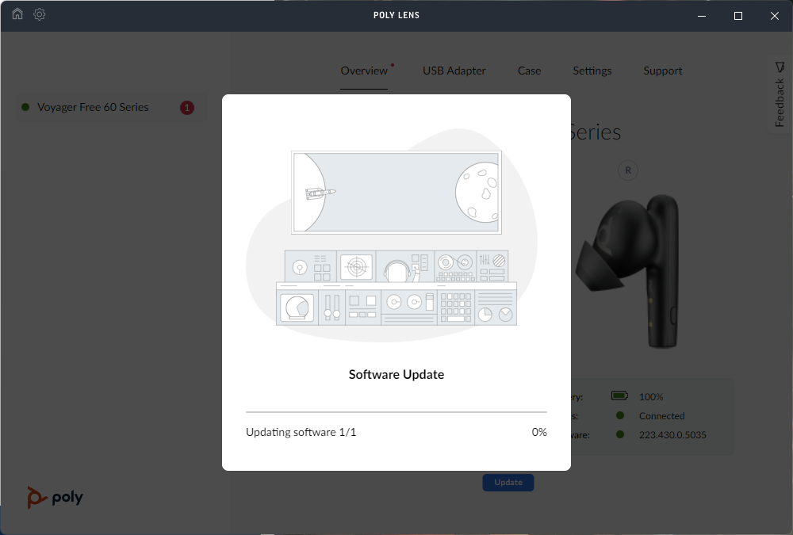Click the software update progress bar
793x535 pixels.
396,412
